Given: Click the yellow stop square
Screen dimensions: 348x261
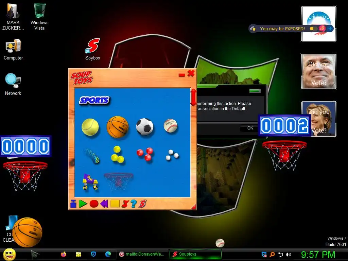Looking at the screenshot, I should coord(115,204).
